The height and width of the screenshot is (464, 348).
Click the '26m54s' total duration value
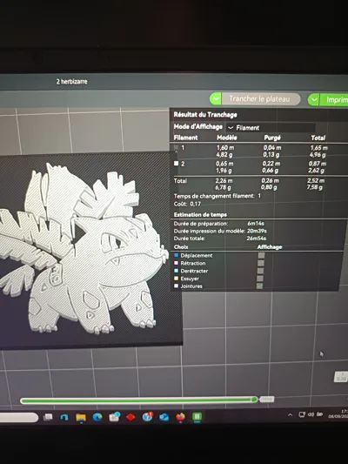click(257, 239)
